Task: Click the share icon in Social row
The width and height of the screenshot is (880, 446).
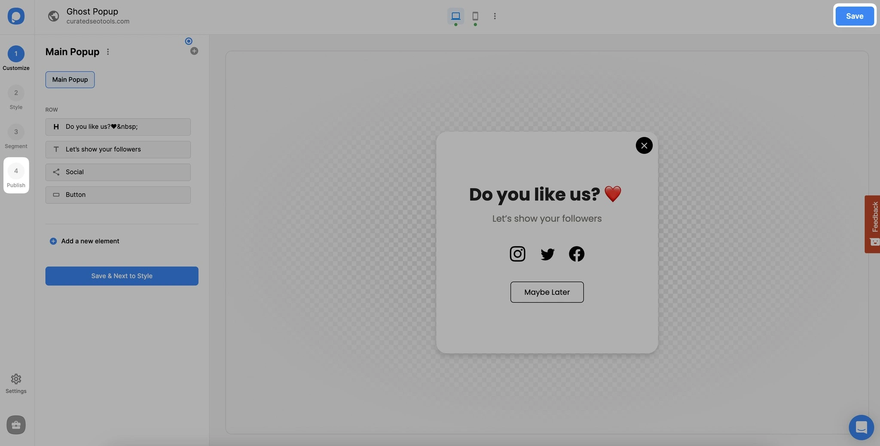Action: [x=56, y=172]
